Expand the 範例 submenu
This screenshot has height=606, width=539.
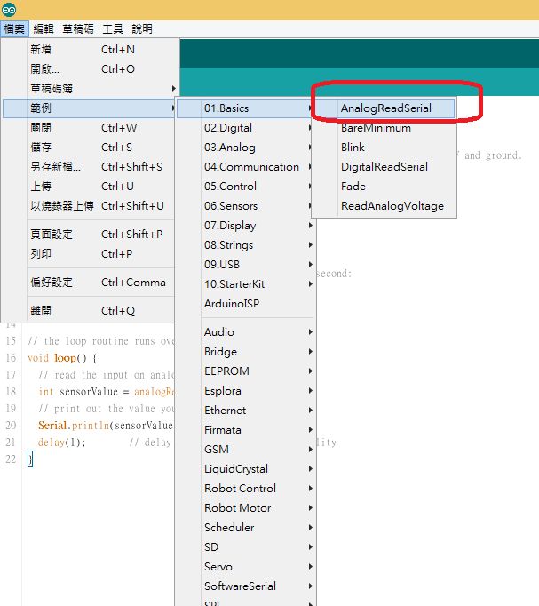(x=89, y=108)
